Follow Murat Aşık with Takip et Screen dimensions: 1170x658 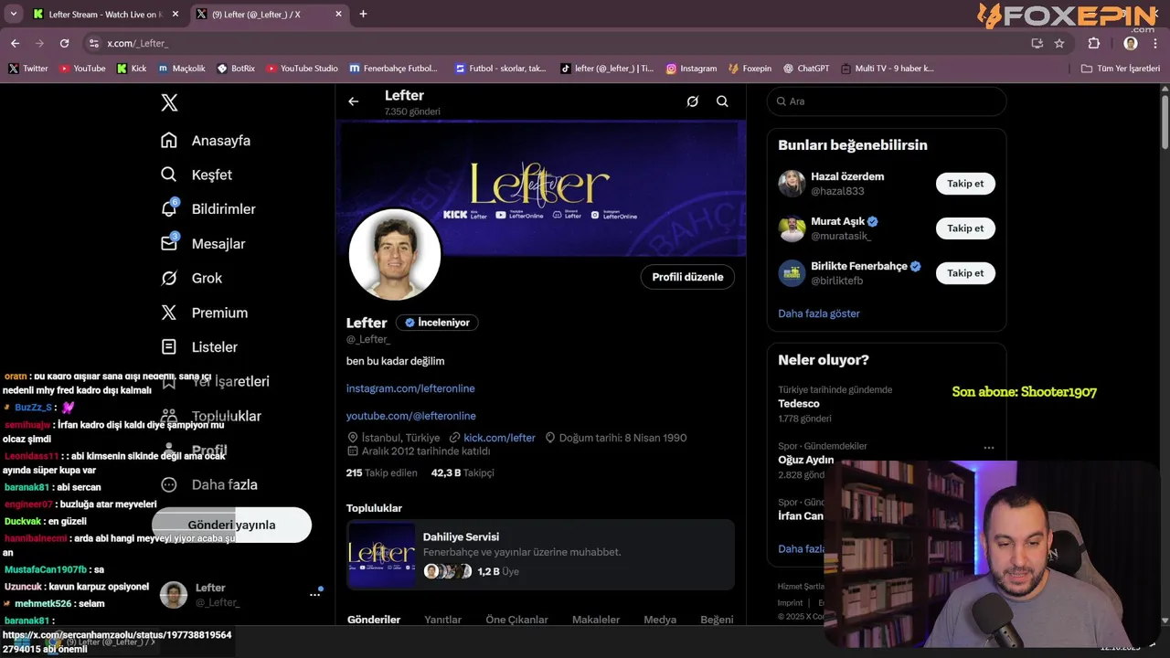point(965,228)
